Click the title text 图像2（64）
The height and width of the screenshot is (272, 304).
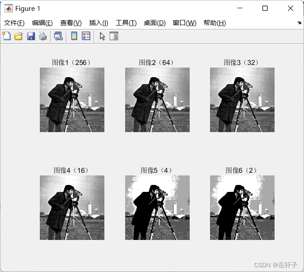coord(157,63)
